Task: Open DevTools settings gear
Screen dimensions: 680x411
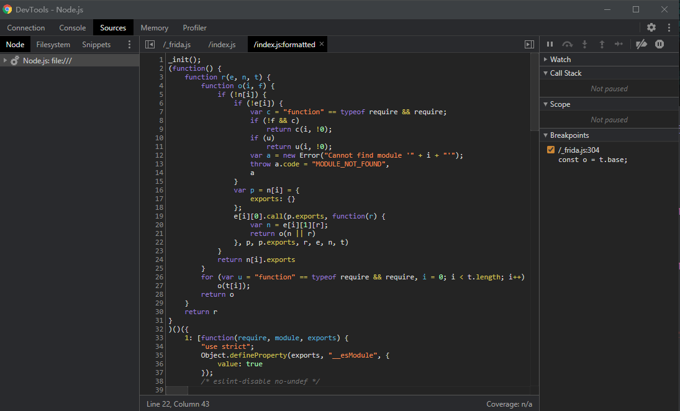Action: [x=651, y=27]
